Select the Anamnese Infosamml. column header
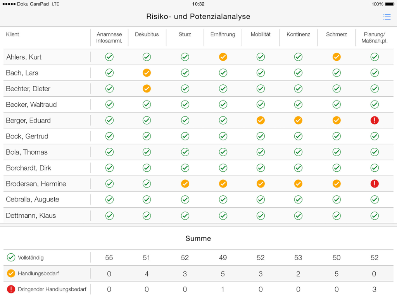The height and width of the screenshot is (297, 397). click(x=109, y=37)
